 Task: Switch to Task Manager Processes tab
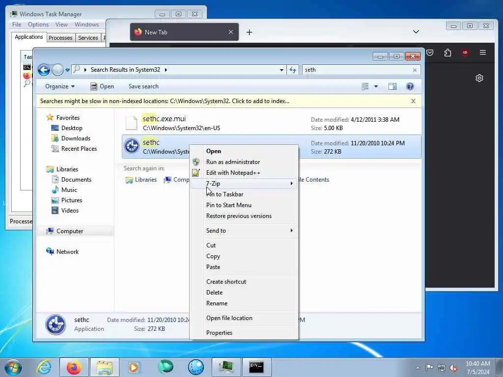point(60,38)
